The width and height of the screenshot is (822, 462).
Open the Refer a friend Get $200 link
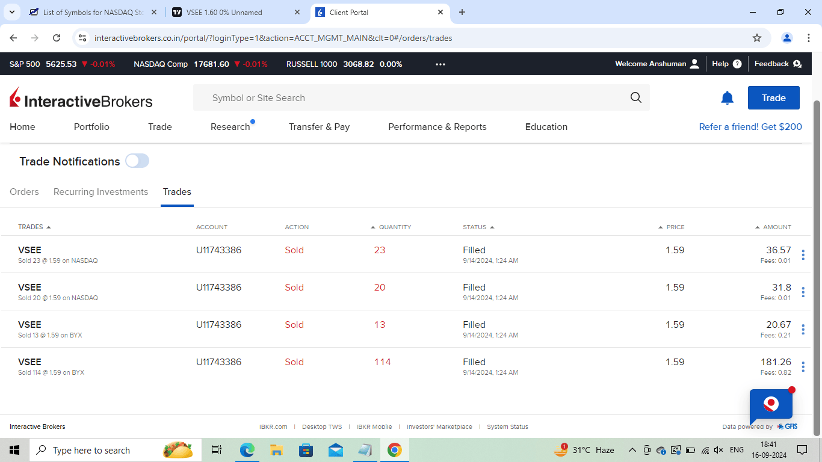coord(750,127)
